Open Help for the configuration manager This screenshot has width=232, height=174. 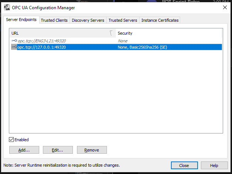pyautogui.click(x=214, y=165)
